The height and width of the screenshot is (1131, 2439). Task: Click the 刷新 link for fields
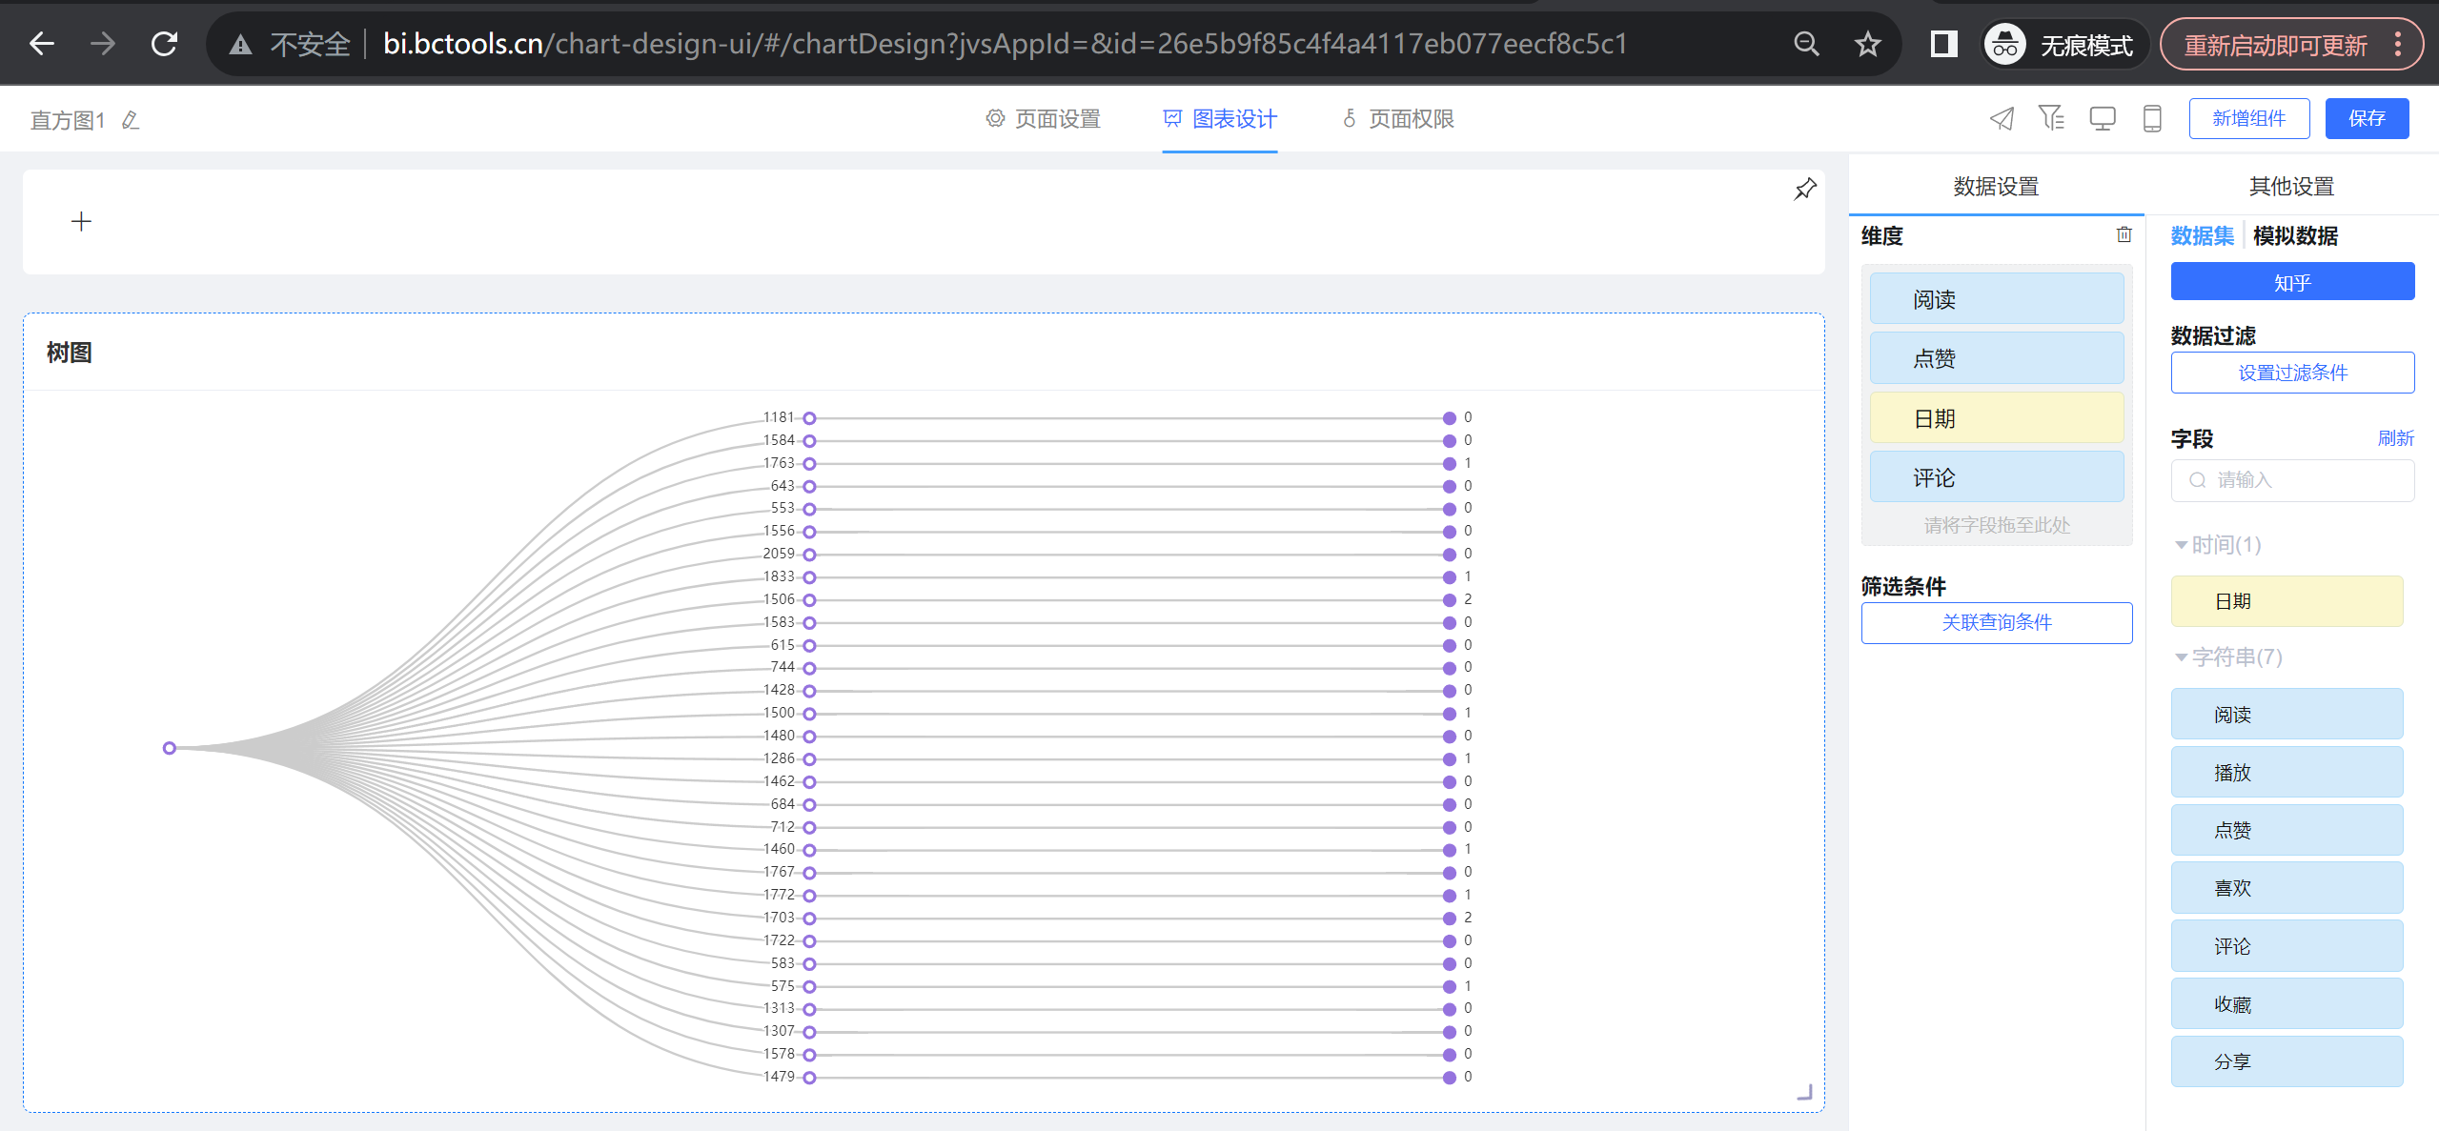click(2394, 438)
